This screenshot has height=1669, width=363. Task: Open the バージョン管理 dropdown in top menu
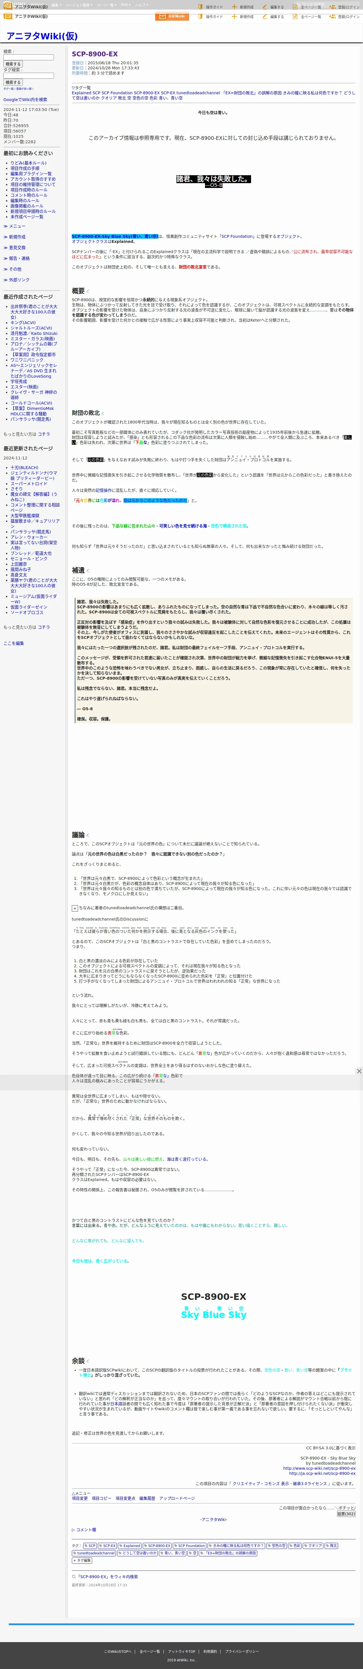79,5
